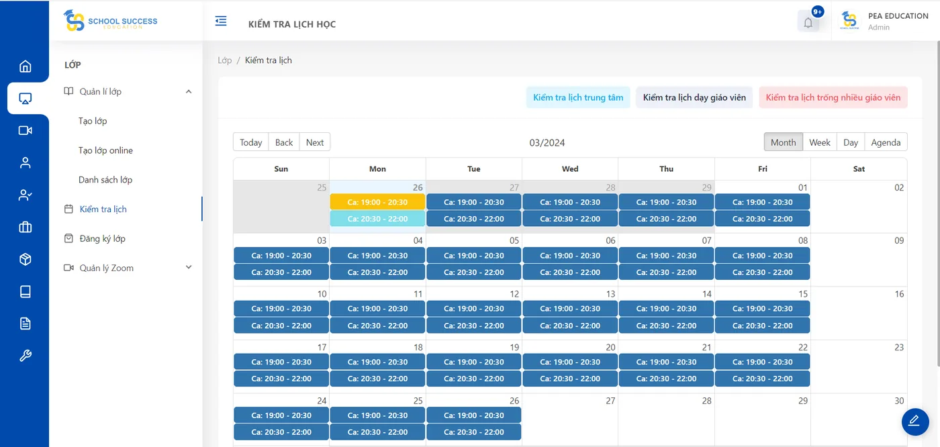Switch the calendar to Month view
940x447 pixels.
click(784, 142)
